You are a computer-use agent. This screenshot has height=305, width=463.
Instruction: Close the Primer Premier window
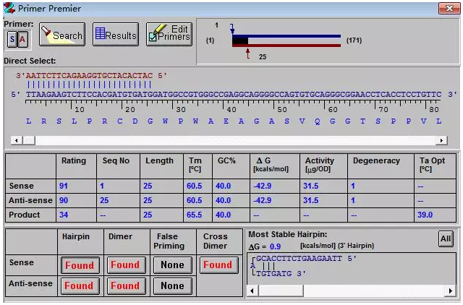[449, 8]
